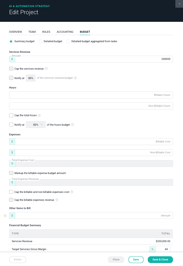Enable Cap the services revenue checkbox
The height and width of the screenshot is (266, 183).
click(11, 69)
